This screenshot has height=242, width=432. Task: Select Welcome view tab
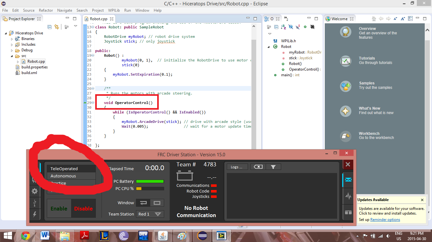[339, 19]
